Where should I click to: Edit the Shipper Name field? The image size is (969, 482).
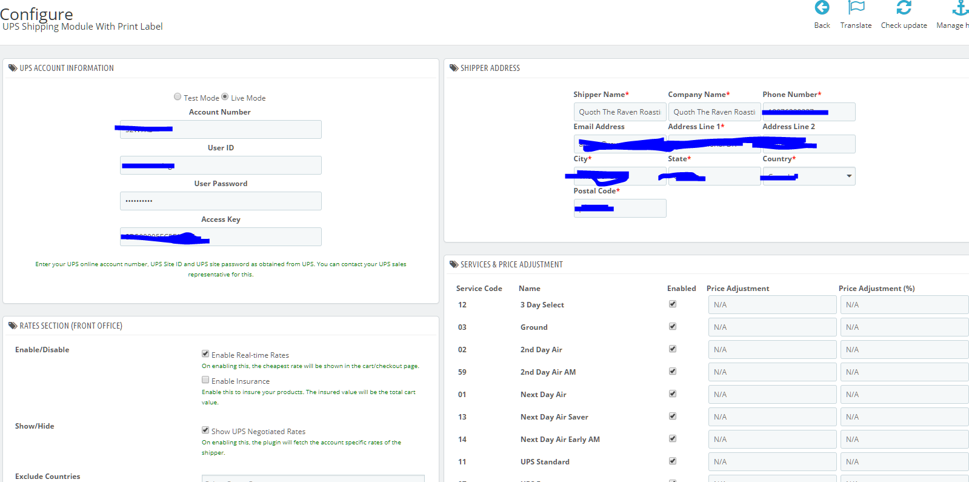[620, 112]
